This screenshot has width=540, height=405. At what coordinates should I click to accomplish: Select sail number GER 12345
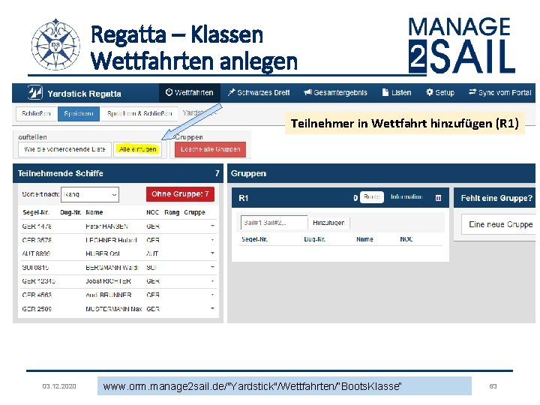point(38,281)
